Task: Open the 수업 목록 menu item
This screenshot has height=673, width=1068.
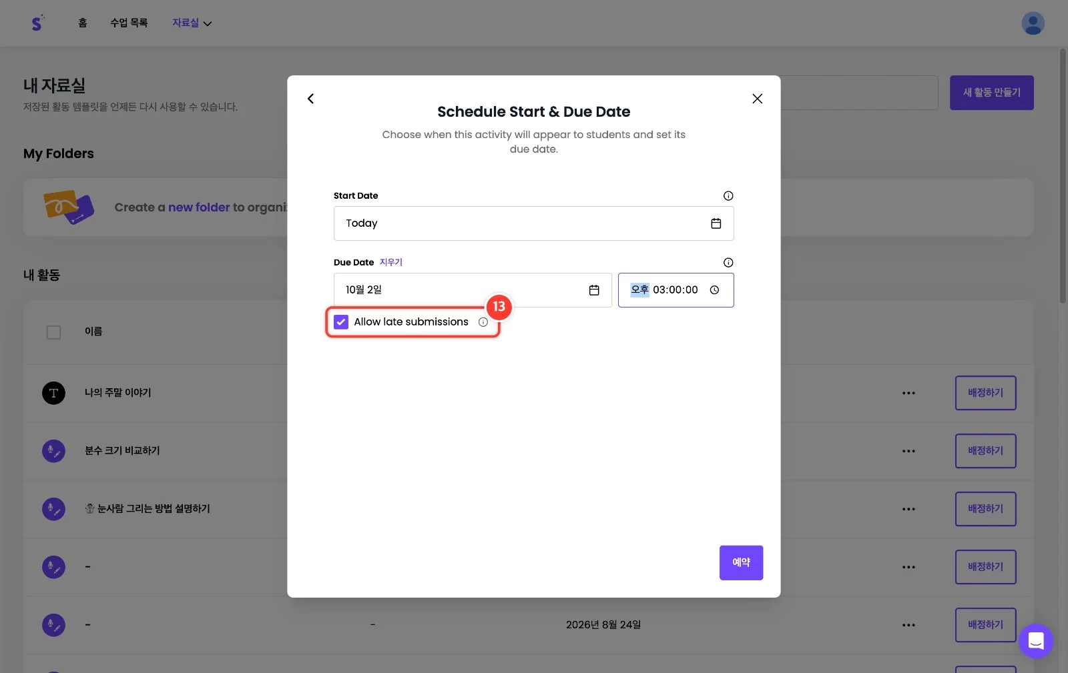Action: [129, 23]
